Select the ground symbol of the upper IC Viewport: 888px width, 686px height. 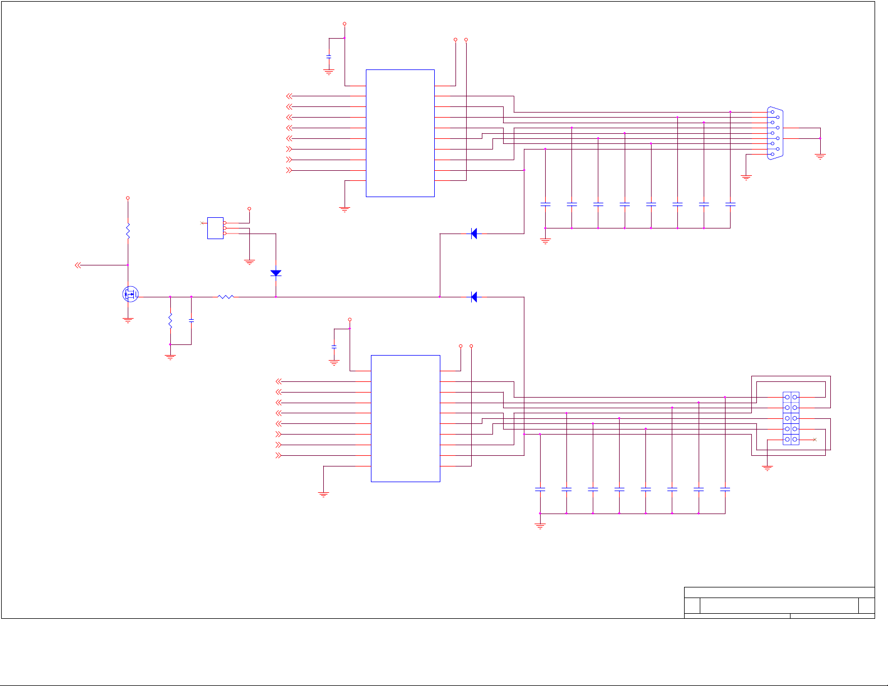345,209
